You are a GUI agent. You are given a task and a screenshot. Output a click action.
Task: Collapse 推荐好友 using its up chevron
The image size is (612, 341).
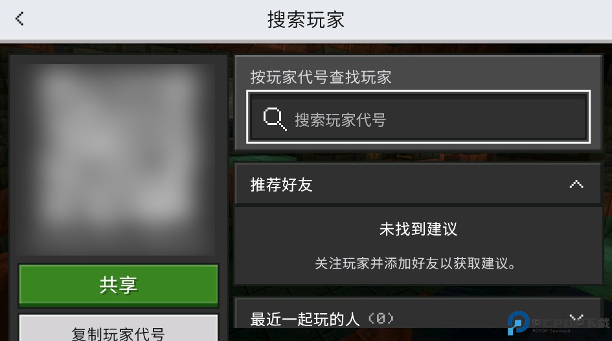[576, 184]
